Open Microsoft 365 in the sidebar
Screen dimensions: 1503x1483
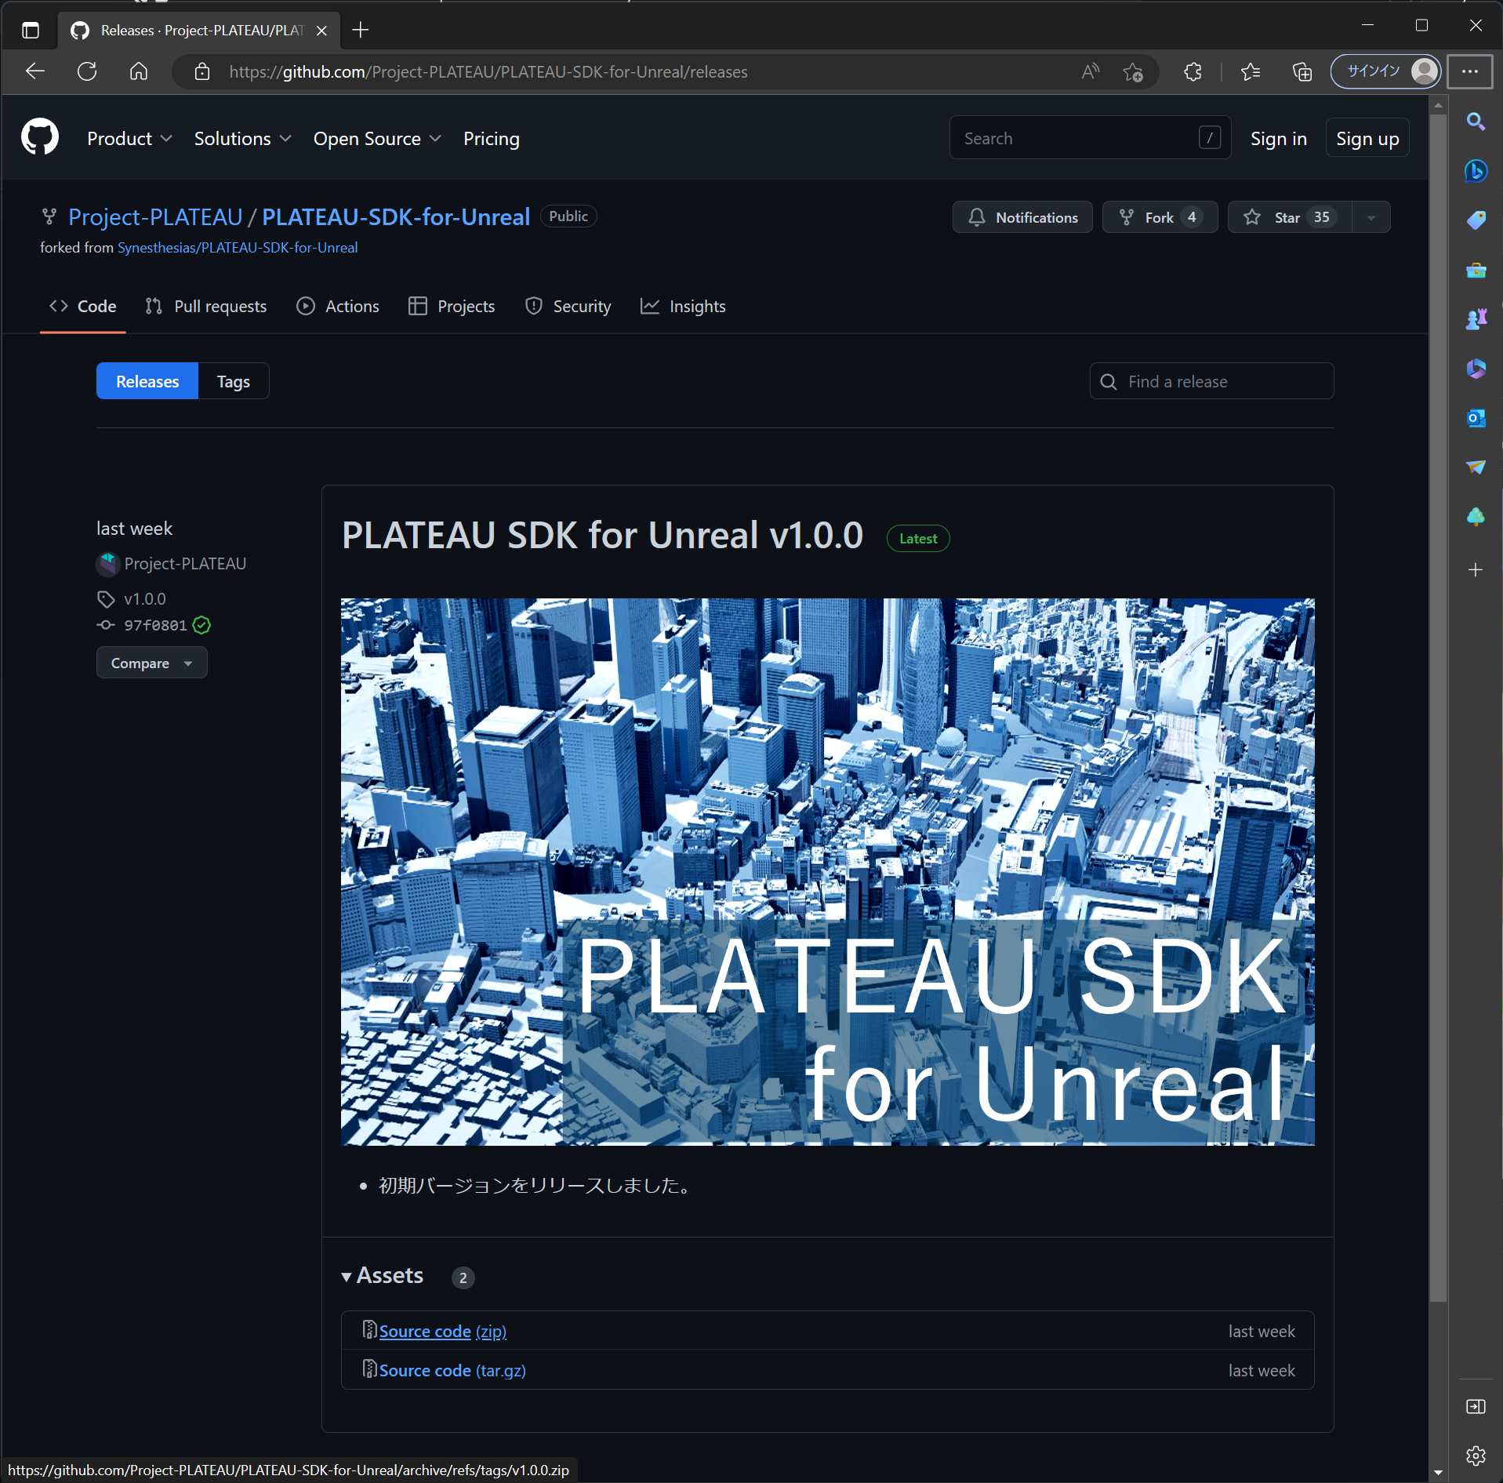pos(1476,369)
